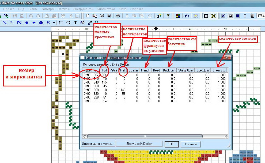Select the Text tool (T)
The image size is (265, 163).
[x=75, y=23]
